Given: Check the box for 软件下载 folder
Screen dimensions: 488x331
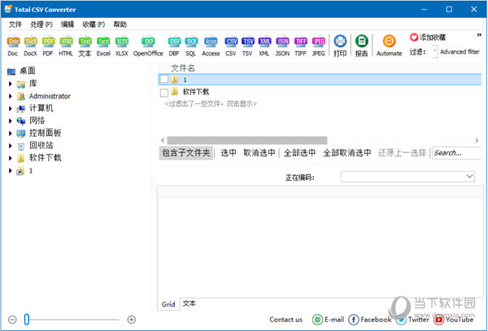Looking at the screenshot, I should (x=164, y=93).
